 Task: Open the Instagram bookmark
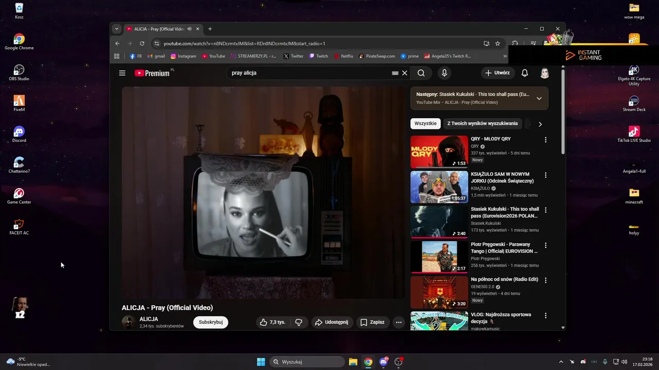point(183,56)
